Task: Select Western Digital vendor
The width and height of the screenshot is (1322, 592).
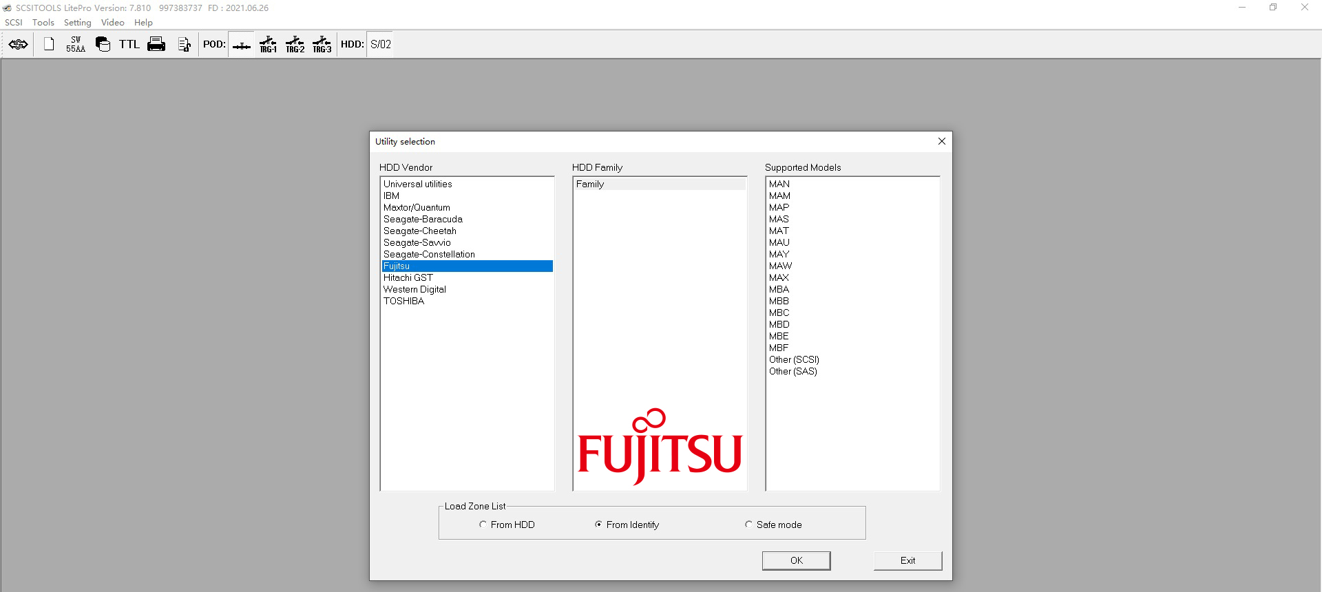Action: pos(467,289)
